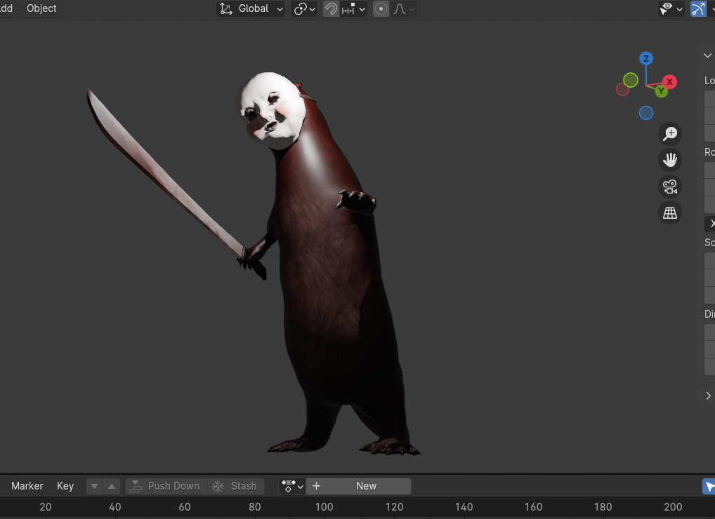
Task: Open the partially visible Add menu
Action: click(6, 8)
